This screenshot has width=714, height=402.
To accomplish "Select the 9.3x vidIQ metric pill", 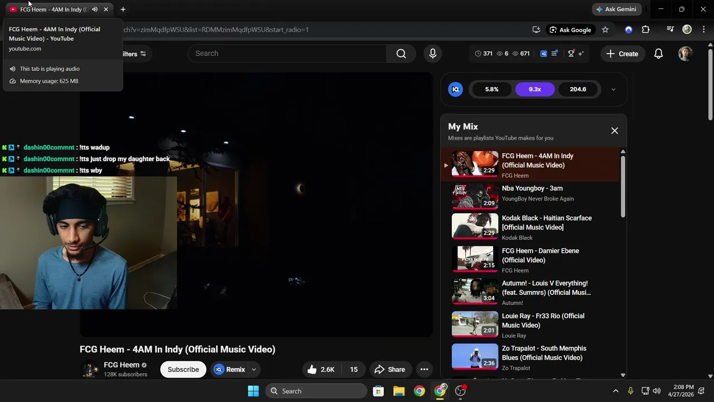I will [535, 89].
